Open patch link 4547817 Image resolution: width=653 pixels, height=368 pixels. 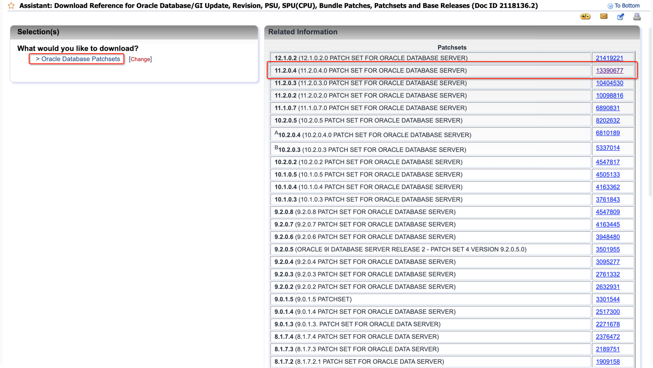click(x=608, y=162)
